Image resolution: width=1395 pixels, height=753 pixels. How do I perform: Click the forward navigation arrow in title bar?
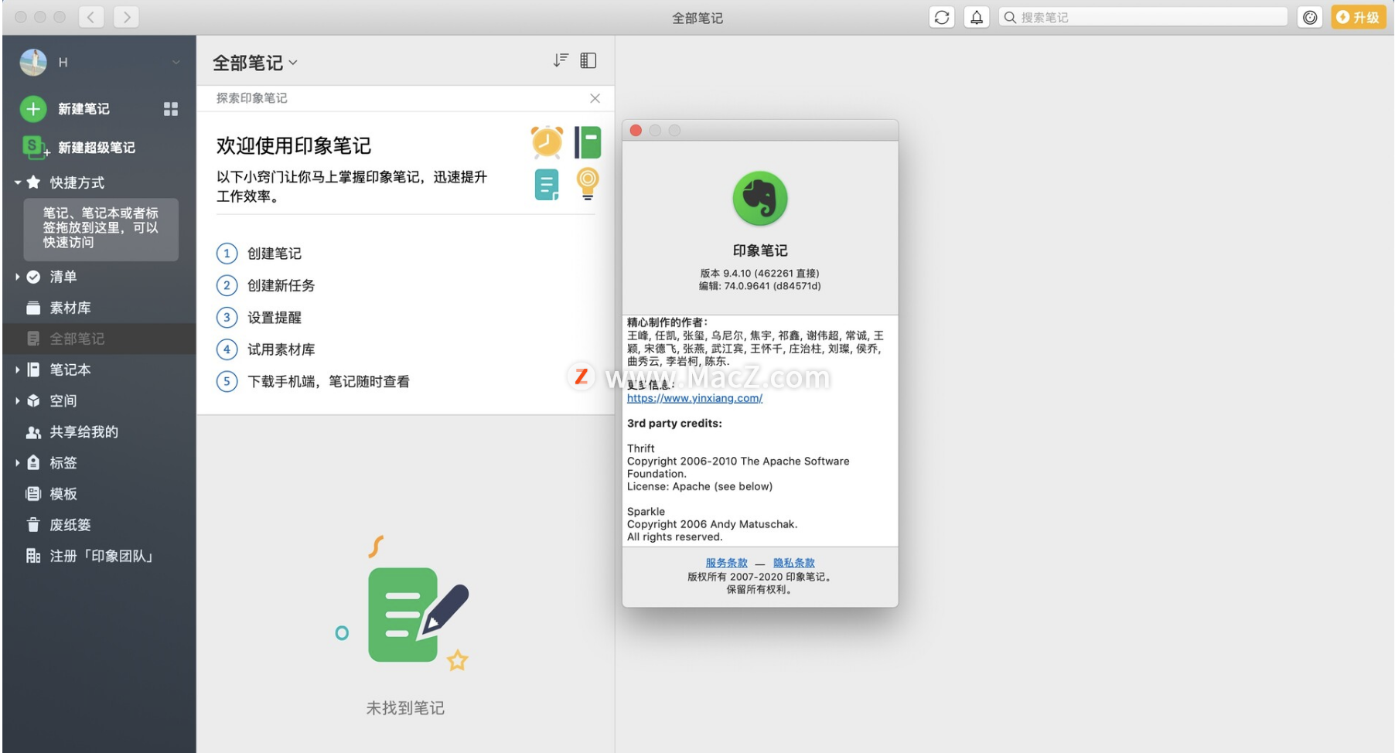(126, 17)
